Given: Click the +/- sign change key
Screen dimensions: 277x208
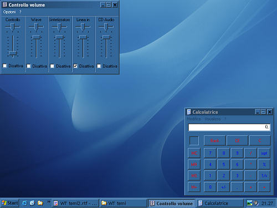Looking at the screenshot, I should (224, 187).
